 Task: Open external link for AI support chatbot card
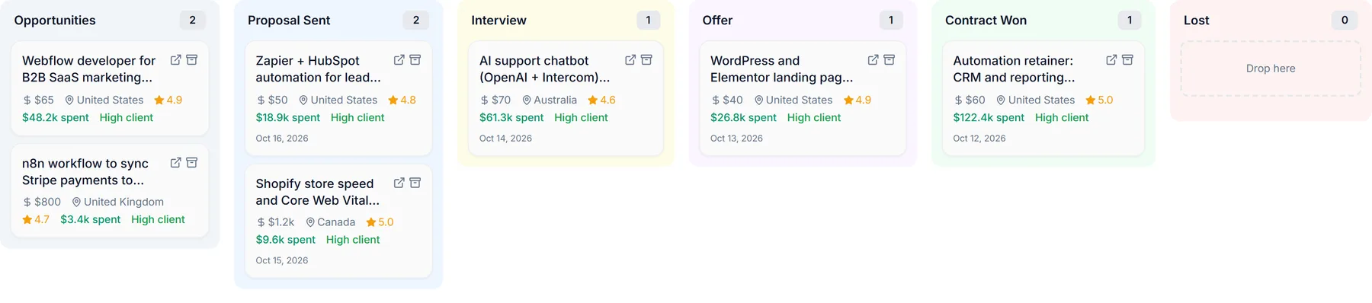(x=630, y=59)
